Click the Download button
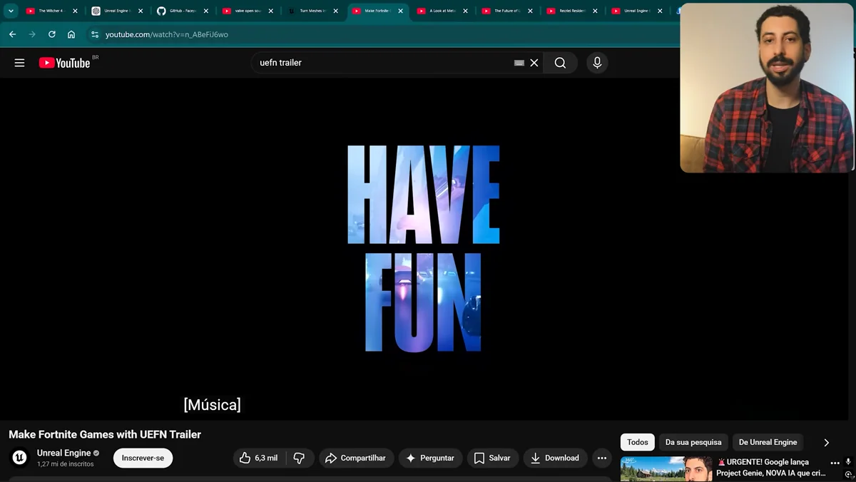This screenshot has width=856, height=482. point(555,458)
